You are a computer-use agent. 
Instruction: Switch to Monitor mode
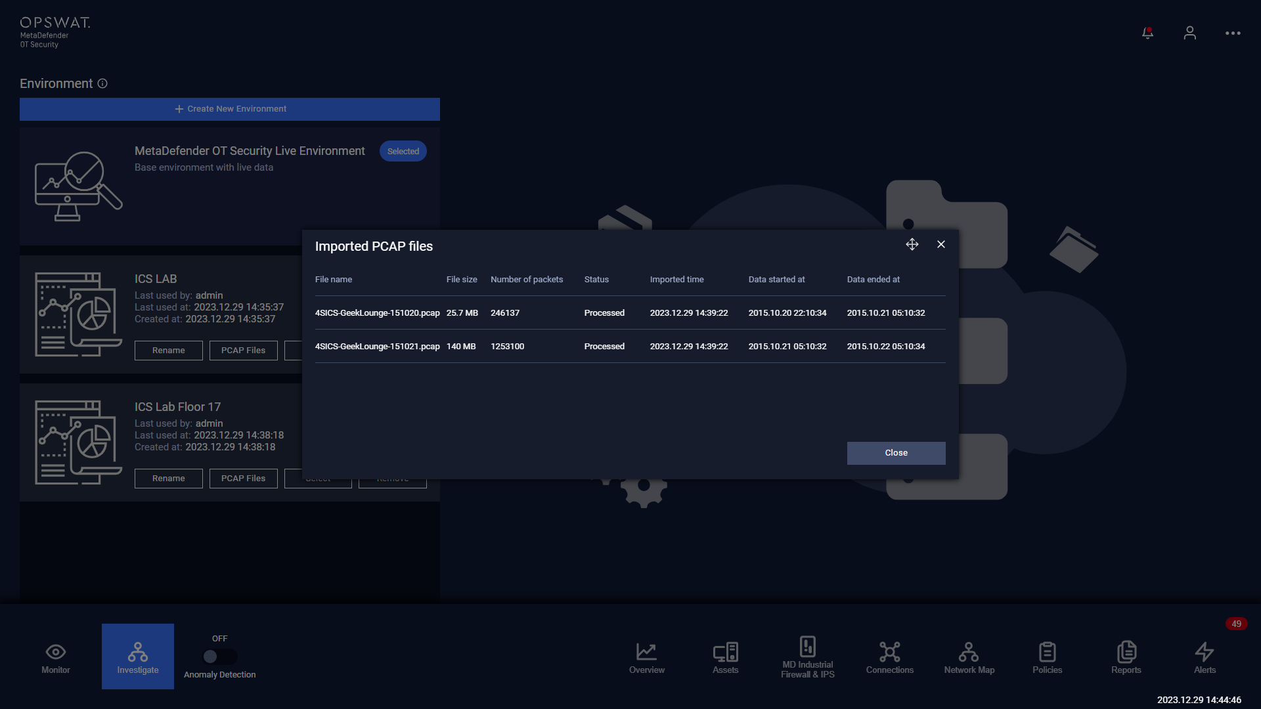point(56,656)
